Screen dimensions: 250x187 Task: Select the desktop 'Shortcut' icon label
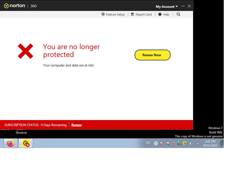tap(21, 133)
